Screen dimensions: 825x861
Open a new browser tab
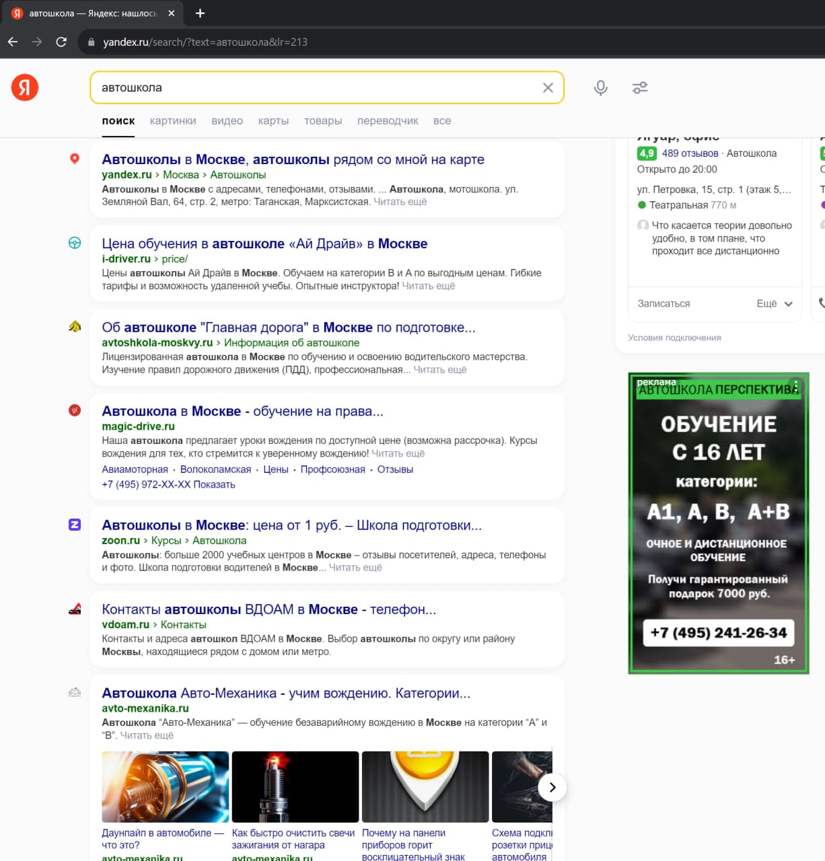[x=200, y=13]
